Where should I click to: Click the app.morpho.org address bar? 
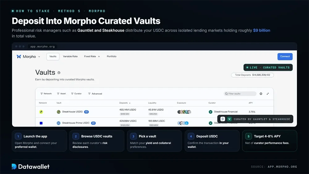click(42, 46)
